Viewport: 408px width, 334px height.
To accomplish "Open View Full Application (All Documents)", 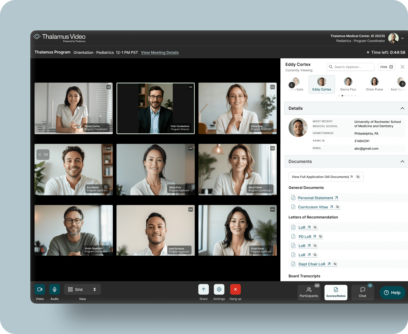I will (x=322, y=177).
